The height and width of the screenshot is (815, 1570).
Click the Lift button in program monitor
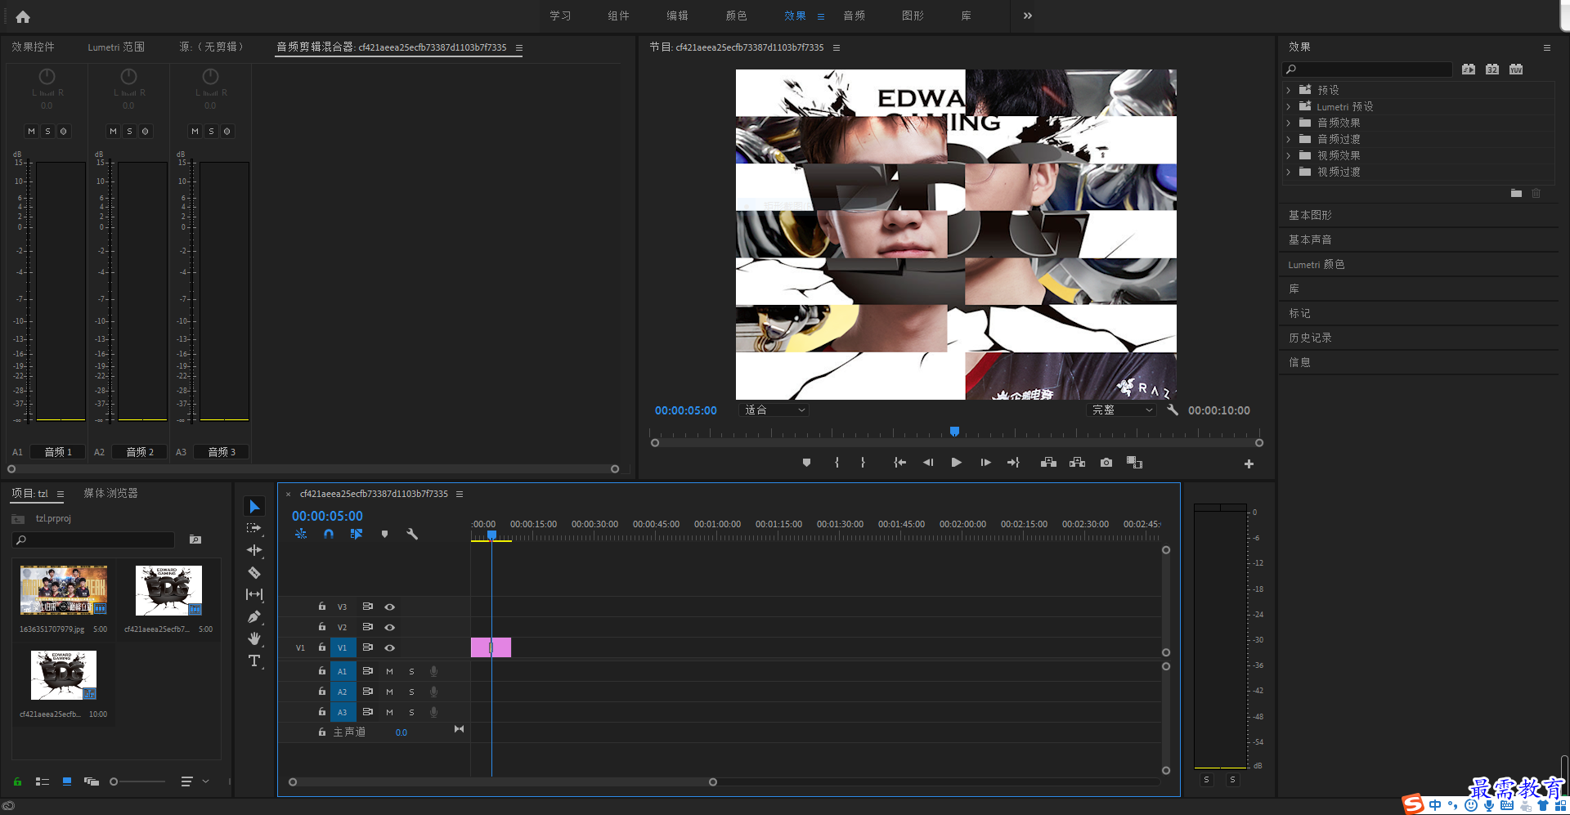1048,463
